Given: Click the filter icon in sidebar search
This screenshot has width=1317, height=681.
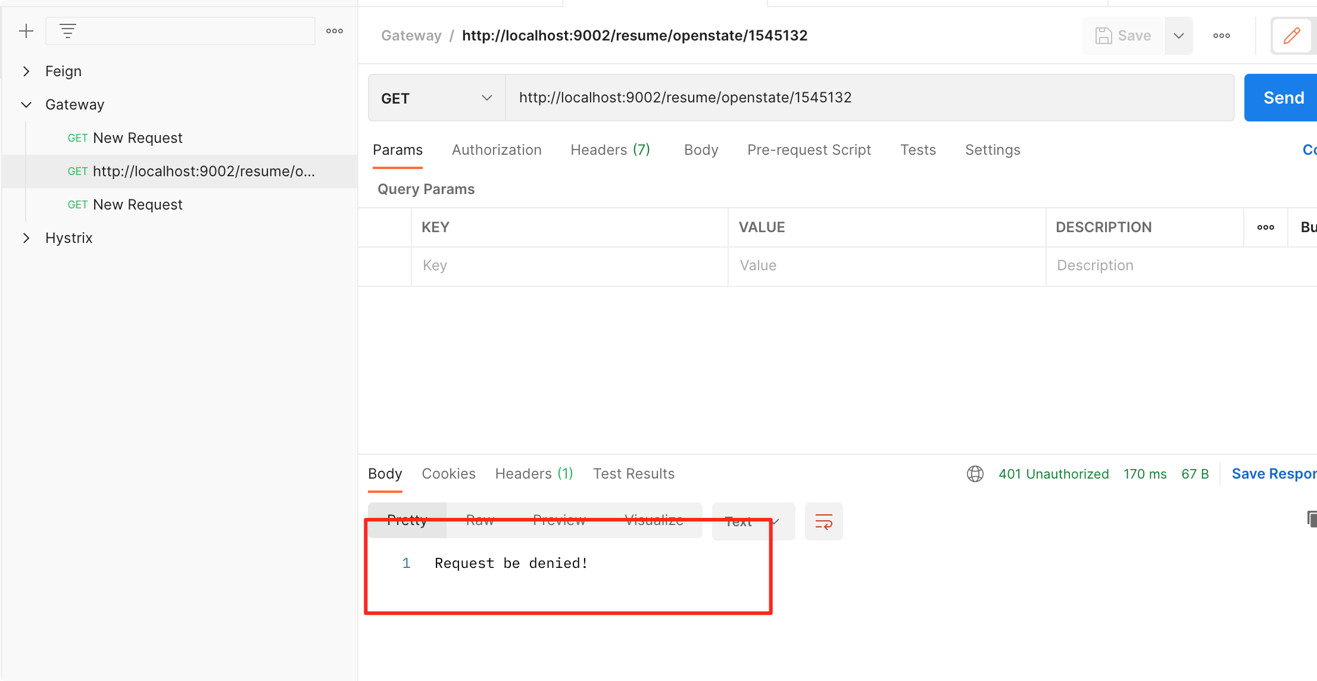Looking at the screenshot, I should point(68,31).
